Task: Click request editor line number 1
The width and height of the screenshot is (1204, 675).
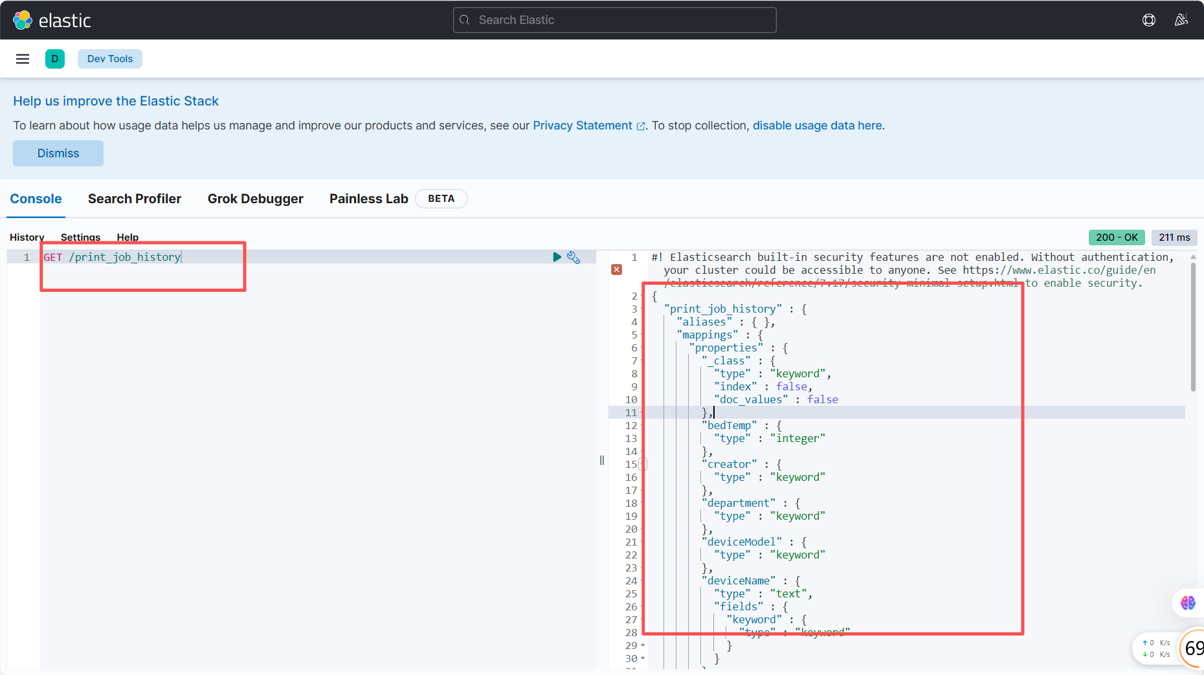Action: pyautogui.click(x=27, y=257)
